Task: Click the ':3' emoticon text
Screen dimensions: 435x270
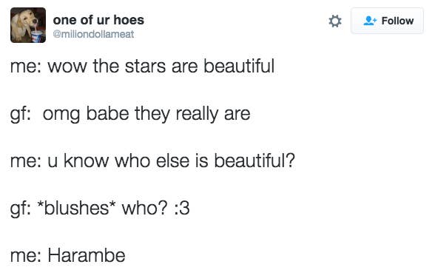Action: pos(182,209)
